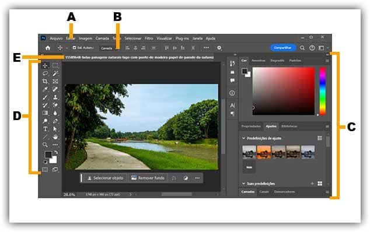Click Selecionar objeto in the task bar
The image size is (370, 232).
[x=106, y=178]
